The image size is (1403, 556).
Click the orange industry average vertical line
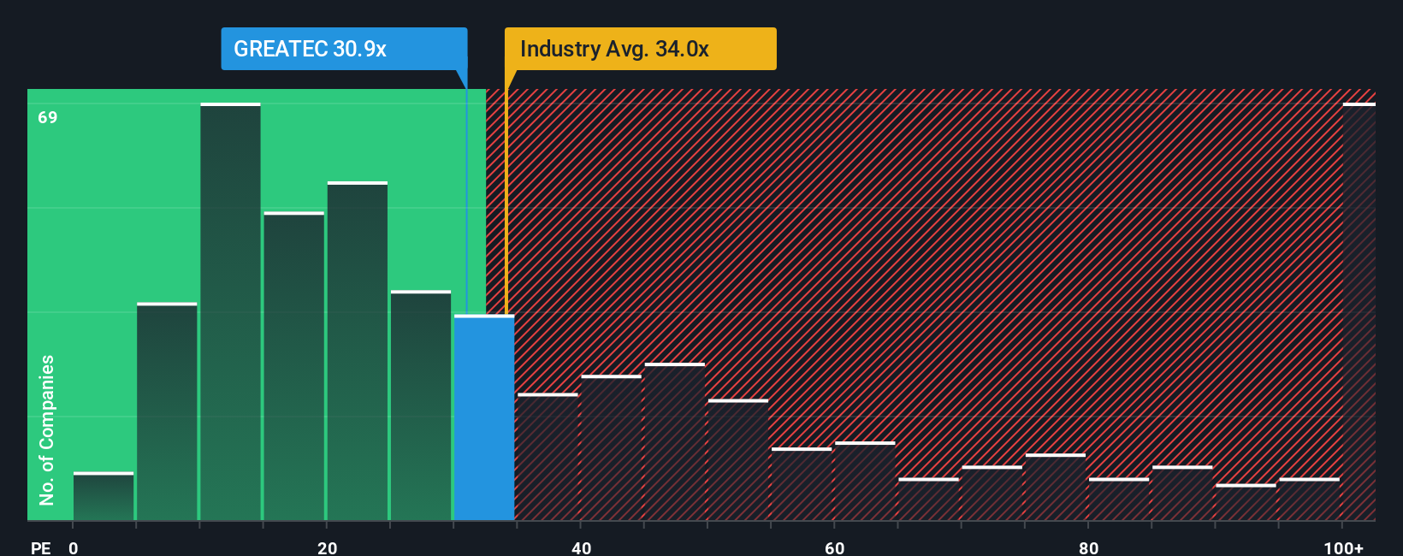click(x=506, y=202)
